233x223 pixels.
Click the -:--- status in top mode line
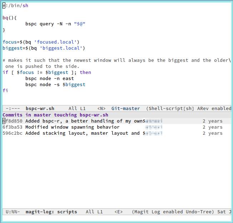[13, 109]
